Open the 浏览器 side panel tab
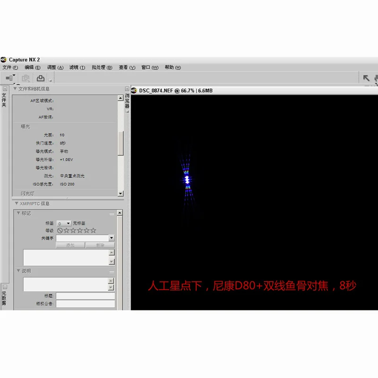The width and height of the screenshot is (378, 378). coord(127,101)
